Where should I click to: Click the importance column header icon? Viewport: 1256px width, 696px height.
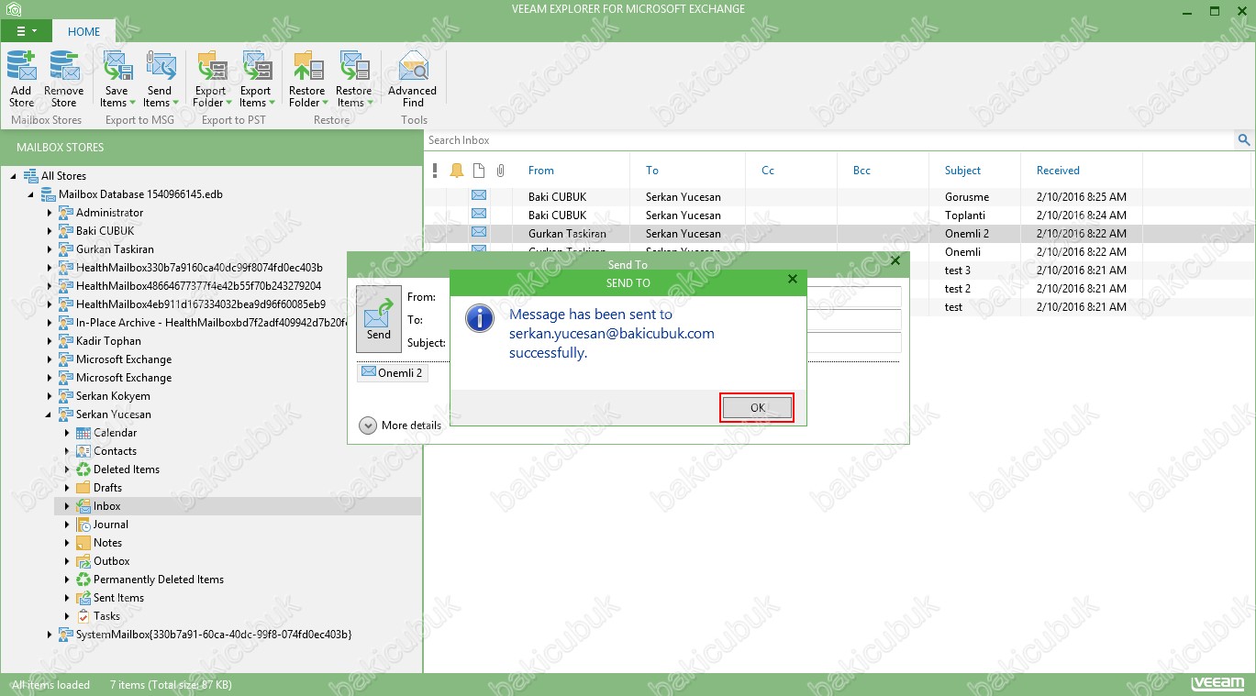coord(436,171)
